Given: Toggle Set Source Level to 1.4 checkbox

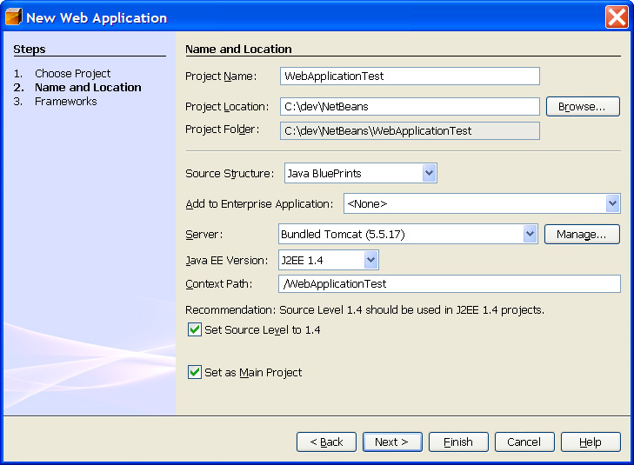Looking at the screenshot, I should (x=195, y=330).
